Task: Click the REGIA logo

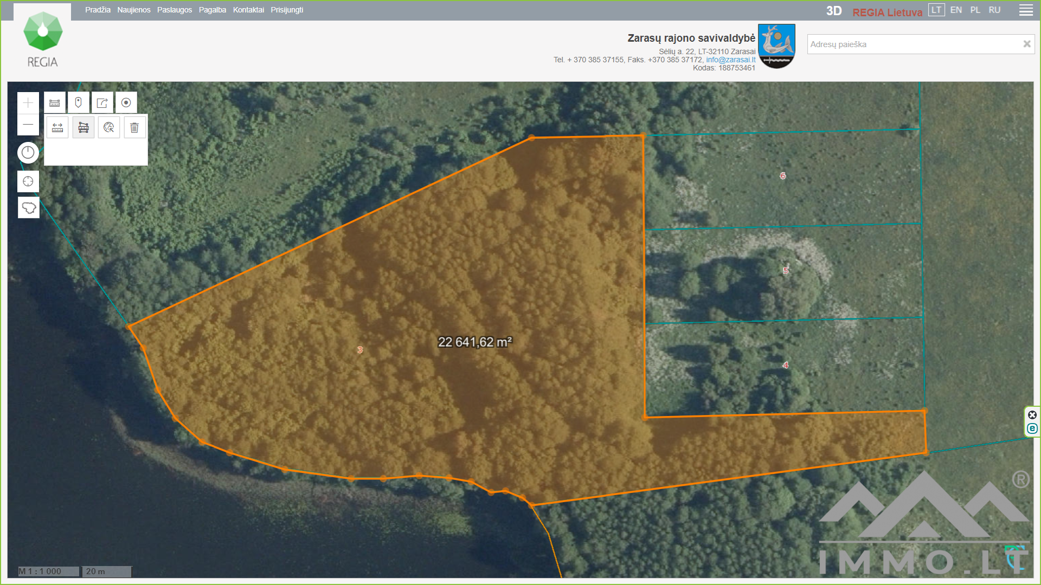Action: pos(42,39)
